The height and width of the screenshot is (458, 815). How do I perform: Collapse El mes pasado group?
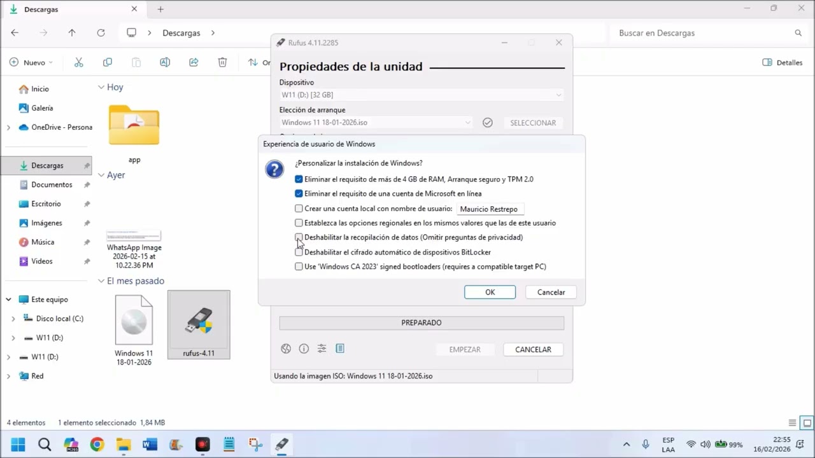coord(101,281)
